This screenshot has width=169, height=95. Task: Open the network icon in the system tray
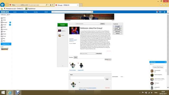149,93
